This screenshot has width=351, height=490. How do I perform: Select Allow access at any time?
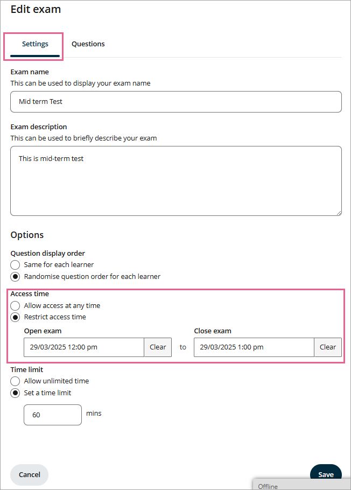pyautogui.click(x=16, y=306)
